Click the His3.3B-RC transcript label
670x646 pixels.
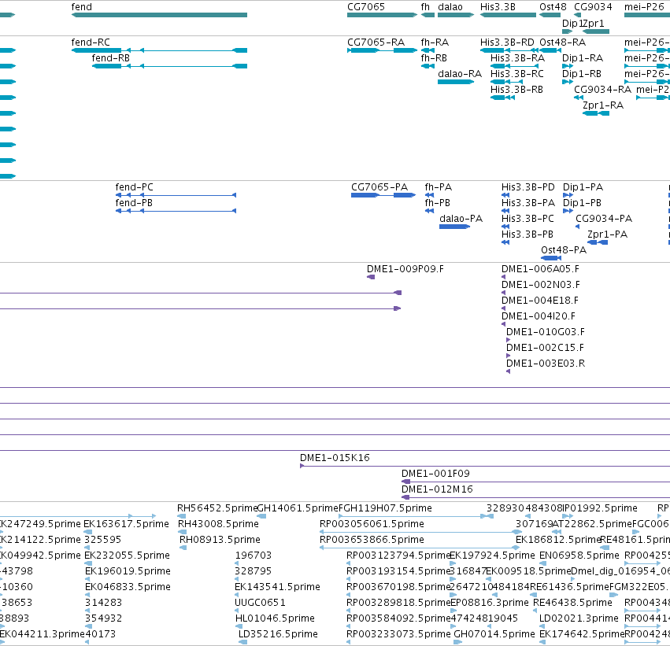pyautogui.click(x=517, y=74)
